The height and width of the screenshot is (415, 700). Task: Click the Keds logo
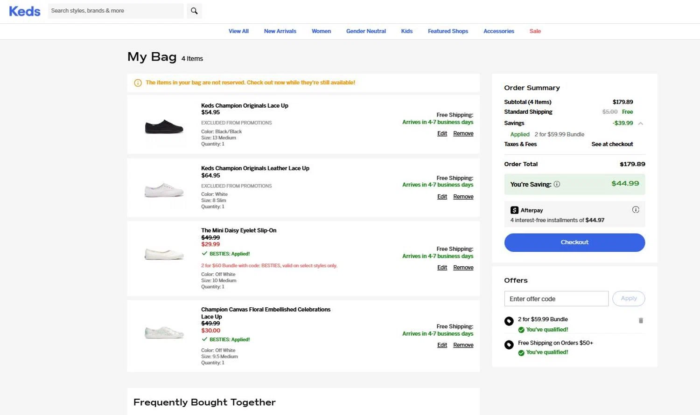25,11
